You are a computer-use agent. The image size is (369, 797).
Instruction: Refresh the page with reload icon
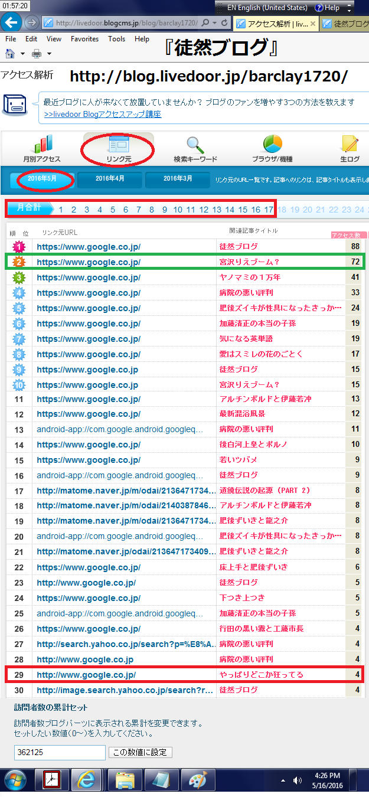226,22
